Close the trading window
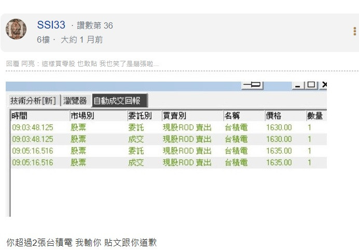The width and height of the screenshot is (359, 250). 324,85
